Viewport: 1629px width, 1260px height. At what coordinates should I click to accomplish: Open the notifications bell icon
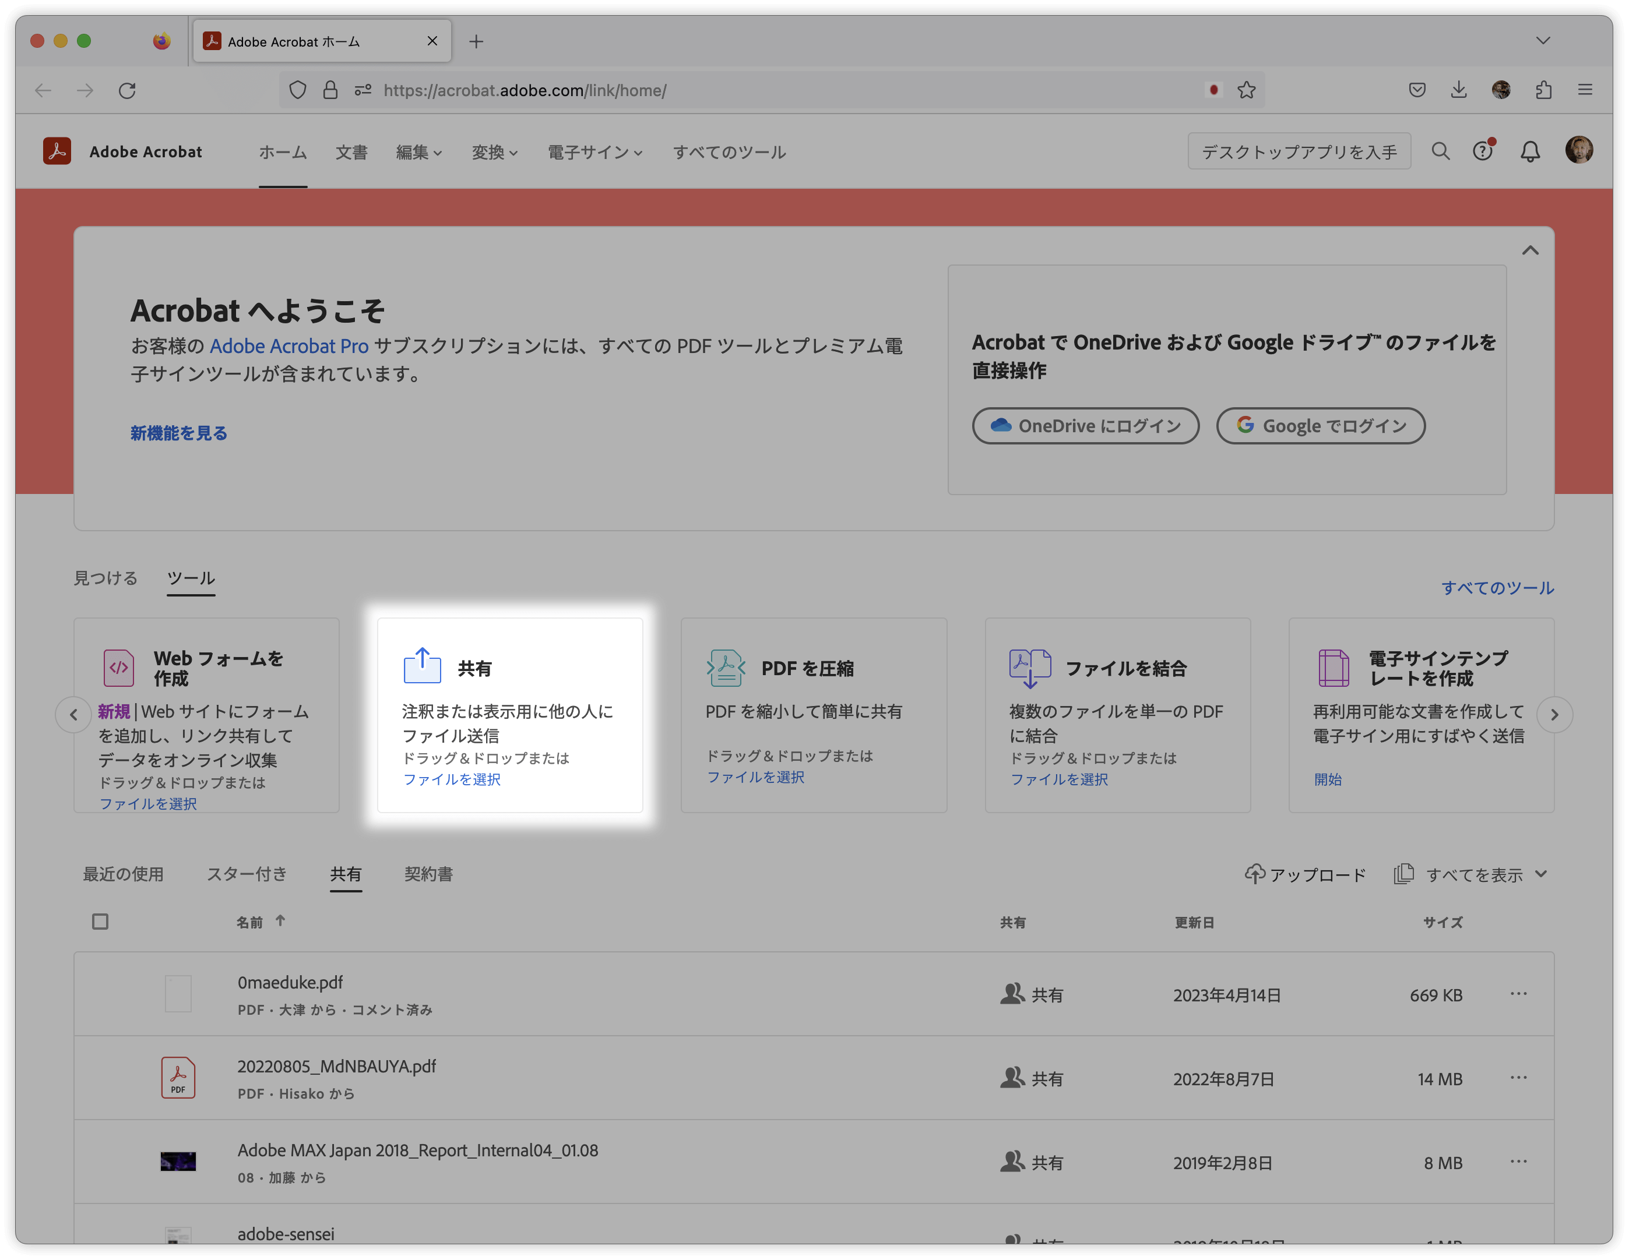pyautogui.click(x=1530, y=152)
